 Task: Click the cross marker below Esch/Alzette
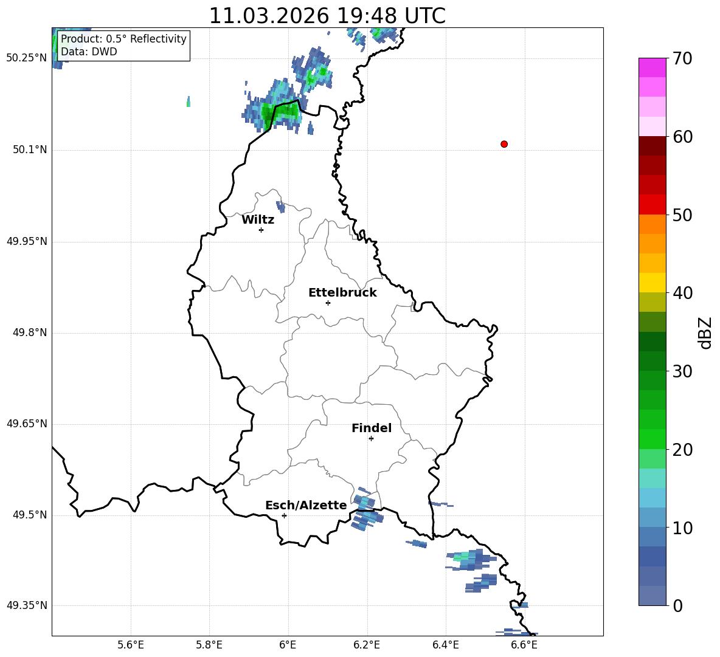pyautogui.click(x=284, y=515)
